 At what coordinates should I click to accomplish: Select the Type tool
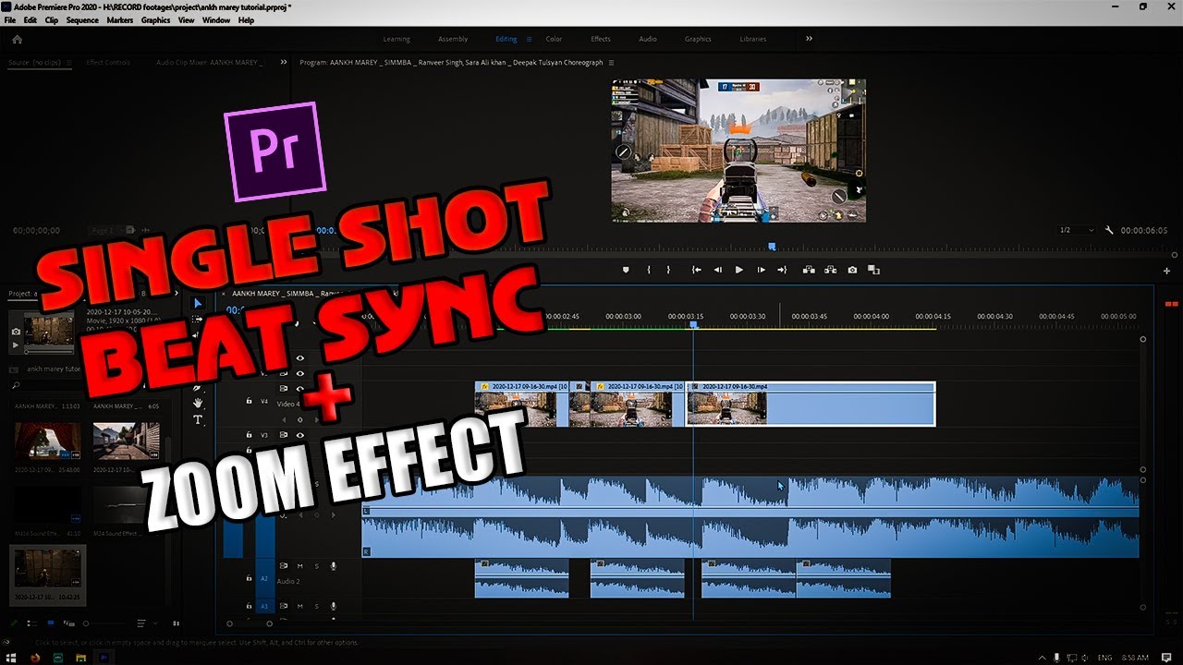[x=198, y=420]
